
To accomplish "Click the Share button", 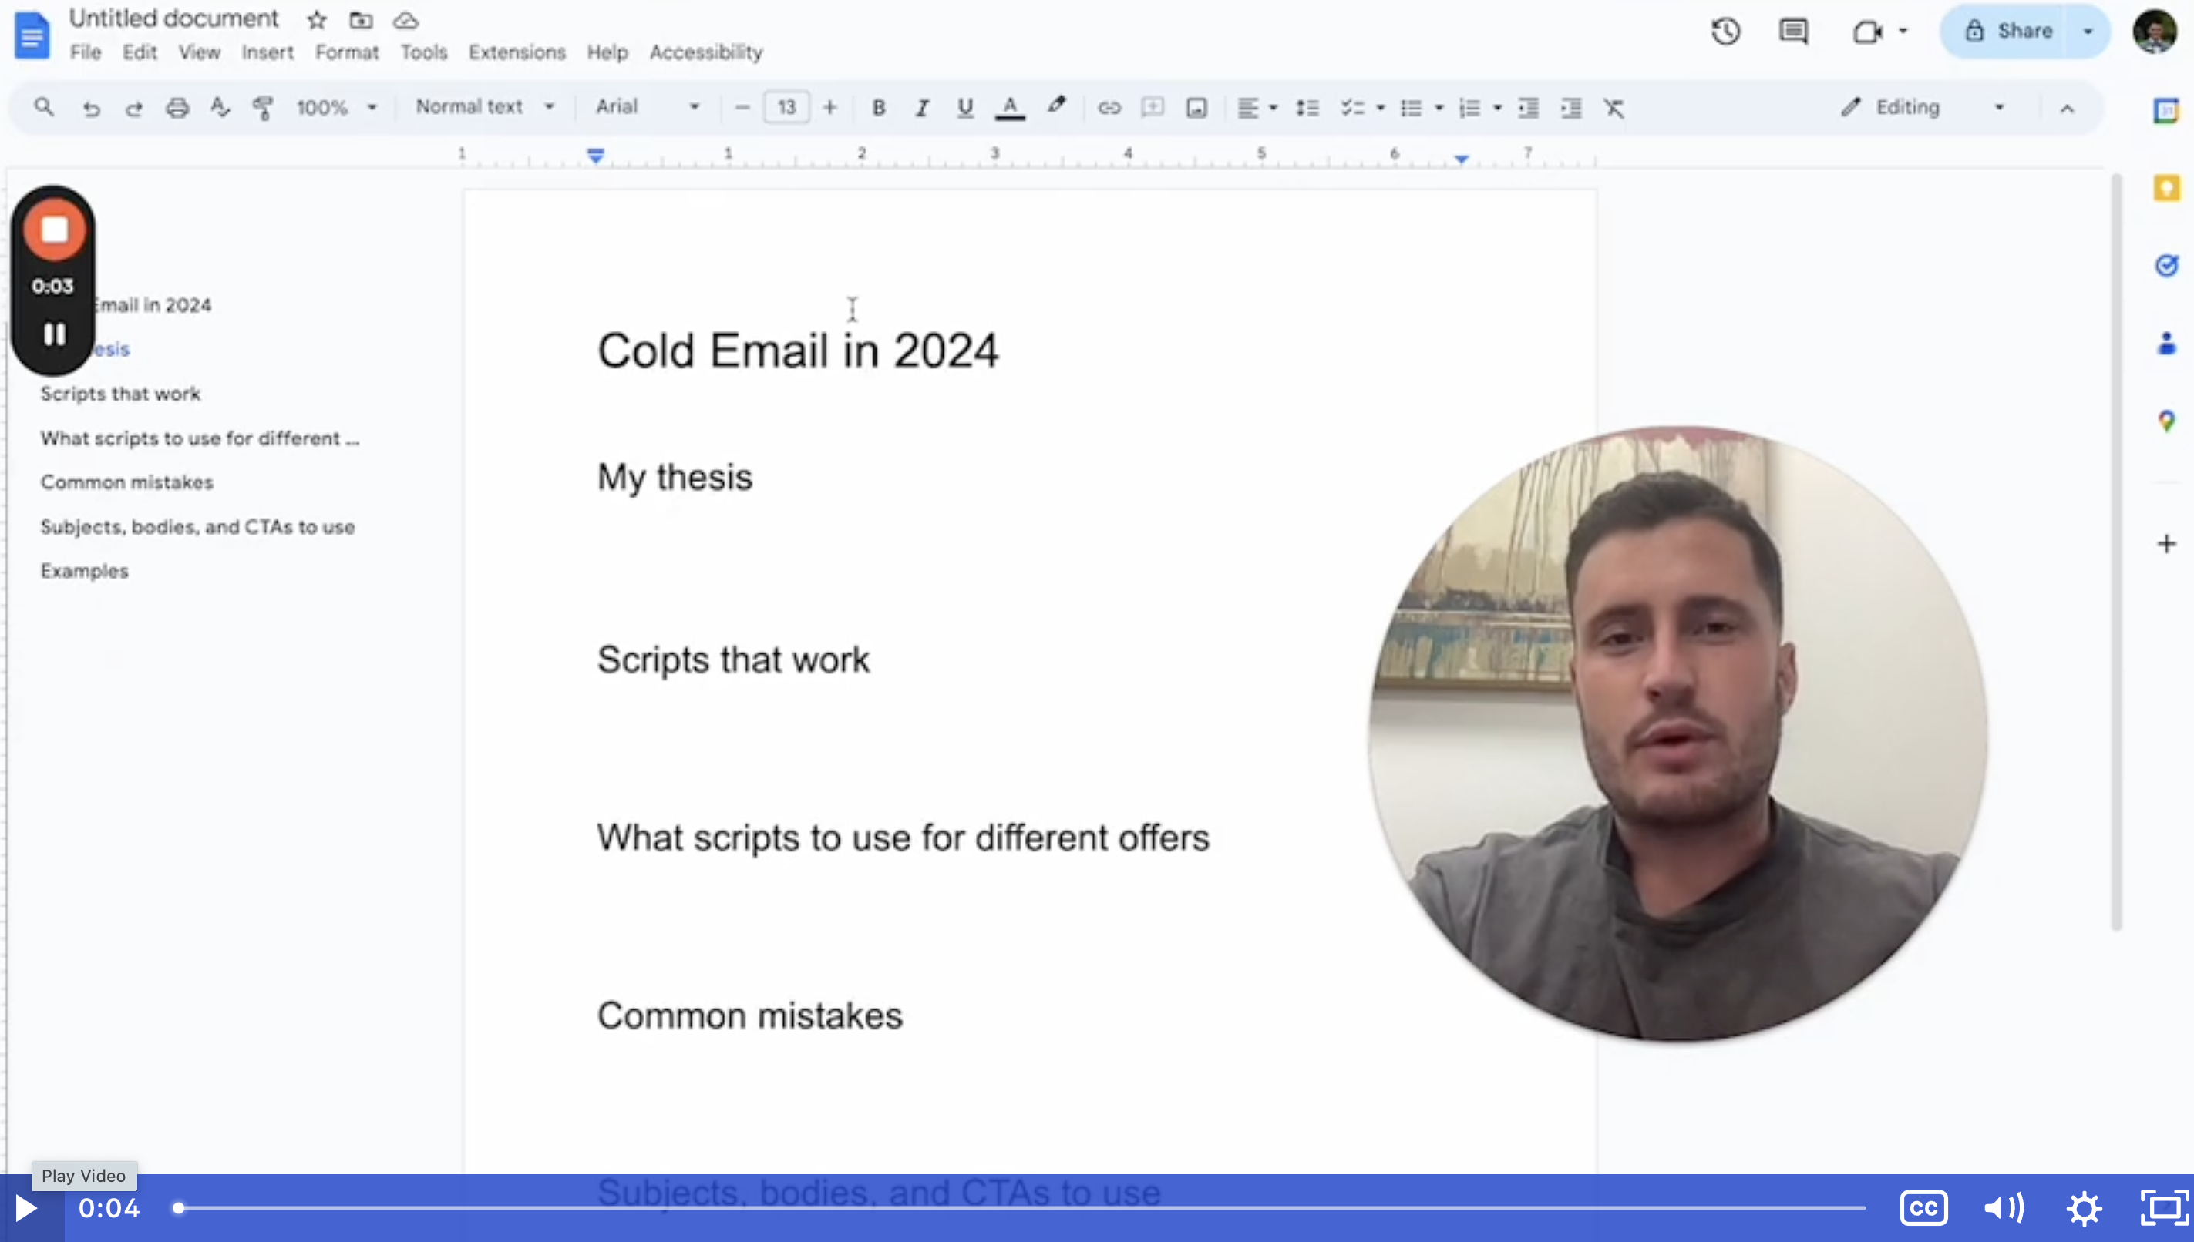I will click(2008, 32).
